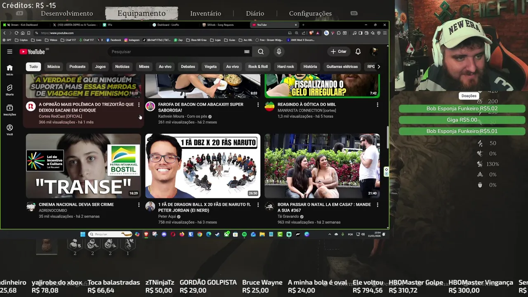The image size is (528, 297).
Task: Click the Windows taskbar Pesquisar search box
Action: (110, 234)
